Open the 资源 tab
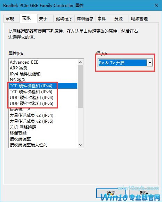 pyautogui.click(x=118, y=19)
